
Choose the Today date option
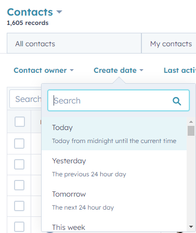[x=114, y=134]
